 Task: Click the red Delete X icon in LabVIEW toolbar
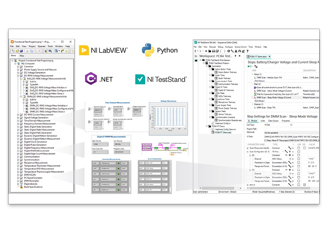click(40, 51)
